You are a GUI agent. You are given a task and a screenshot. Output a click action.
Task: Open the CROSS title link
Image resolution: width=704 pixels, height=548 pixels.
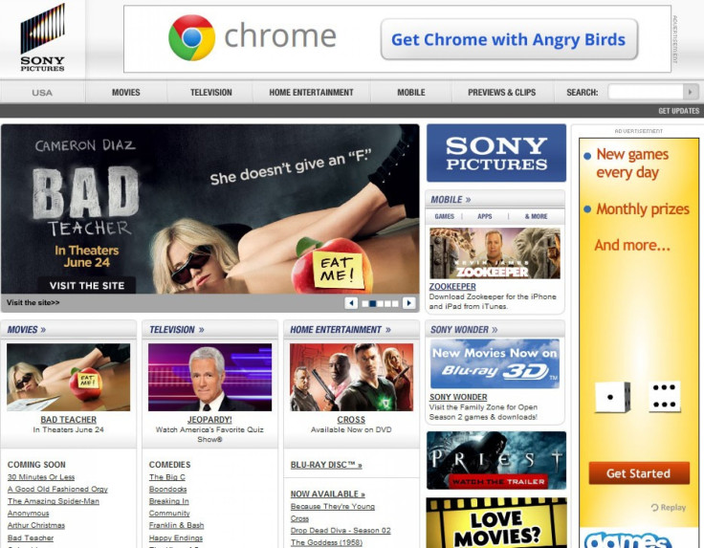point(351,420)
